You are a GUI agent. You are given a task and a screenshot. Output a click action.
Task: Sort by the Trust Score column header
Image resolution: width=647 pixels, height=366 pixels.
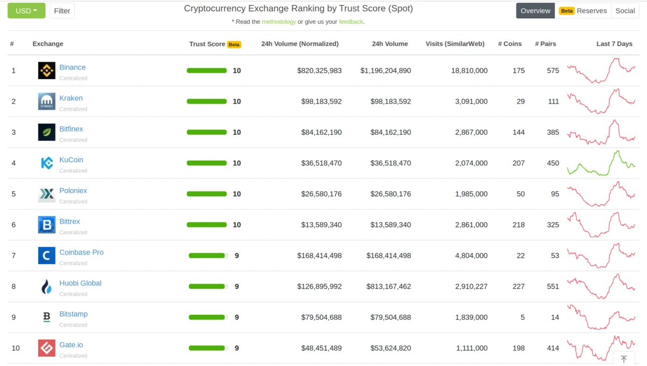[x=207, y=44]
